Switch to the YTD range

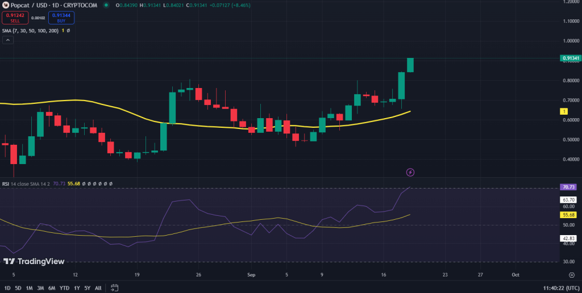(64, 287)
